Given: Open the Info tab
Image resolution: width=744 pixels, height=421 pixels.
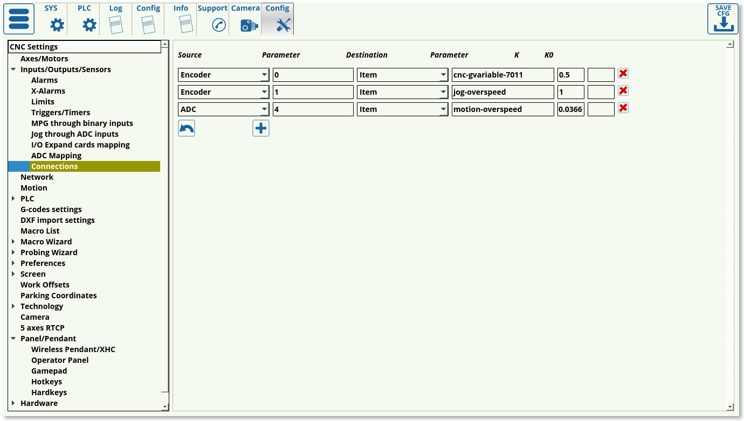Looking at the screenshot, I should (x=181, y=19).
